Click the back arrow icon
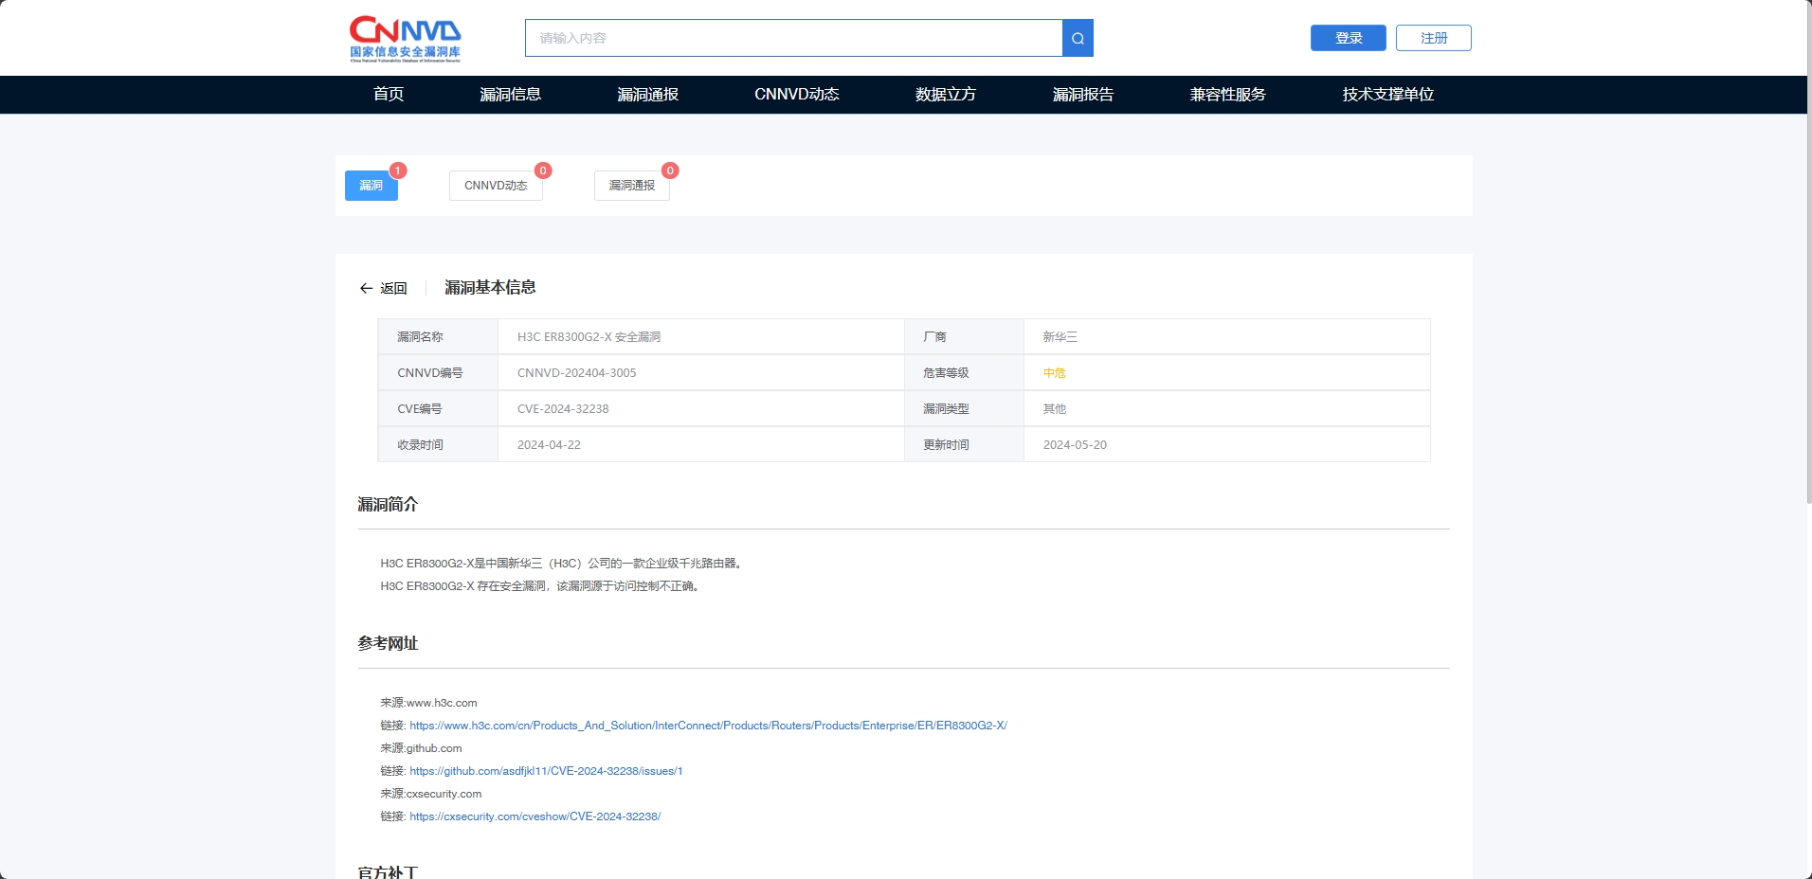The height and width of the screenshot is (879, 1812). click(366, 288)
